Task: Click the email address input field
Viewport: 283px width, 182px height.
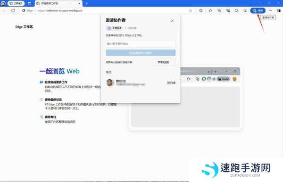Action: (141, 44)
